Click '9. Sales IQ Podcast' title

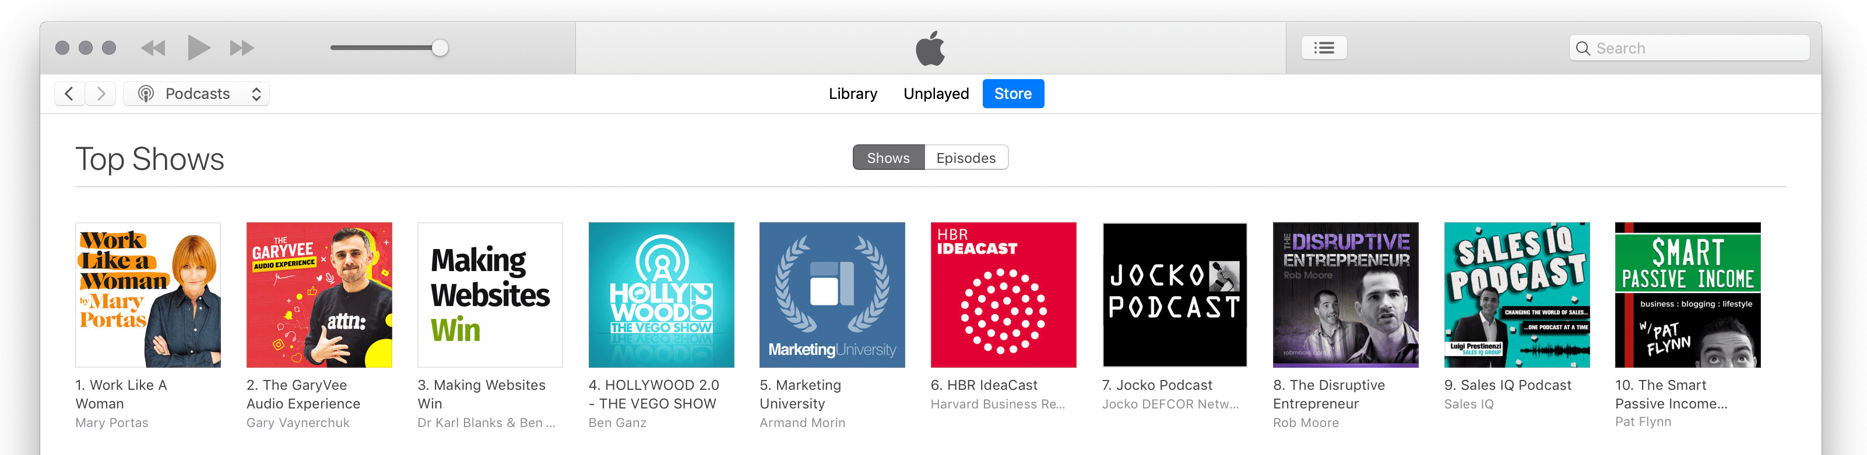[x=1507, y=385]
